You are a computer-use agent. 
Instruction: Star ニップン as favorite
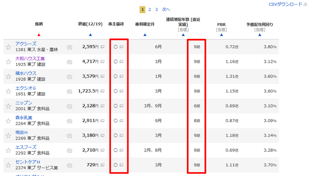coord(8,106)
